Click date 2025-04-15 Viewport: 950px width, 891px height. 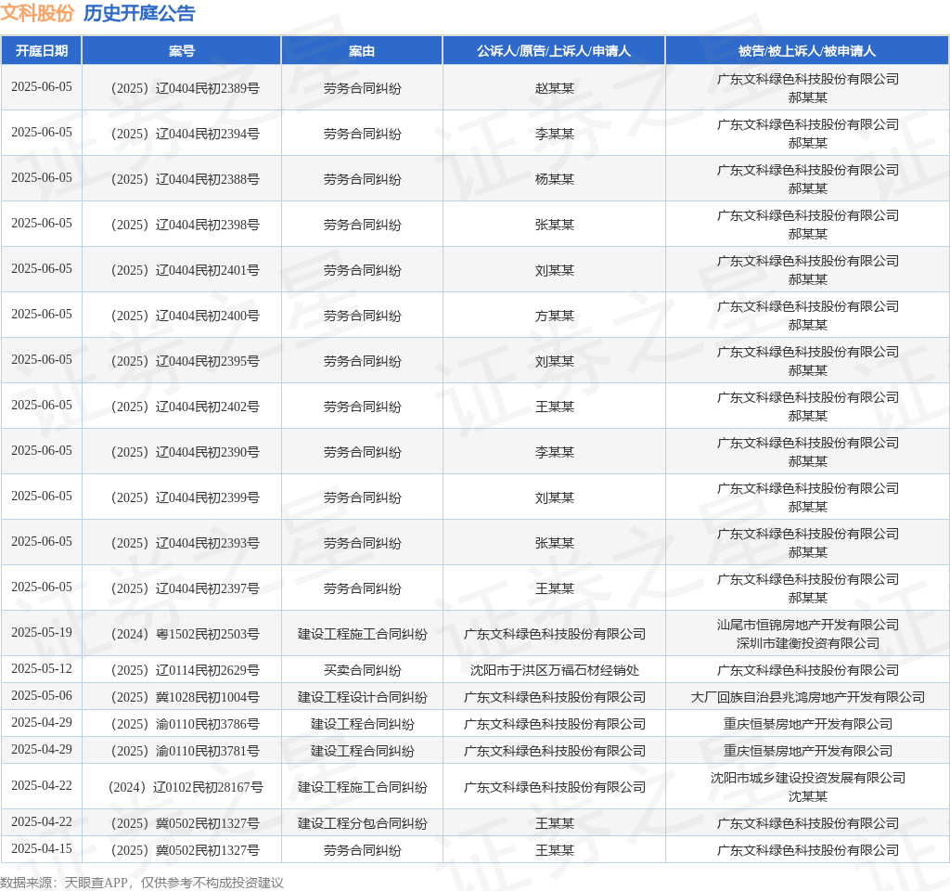click(x=41, y=848)
